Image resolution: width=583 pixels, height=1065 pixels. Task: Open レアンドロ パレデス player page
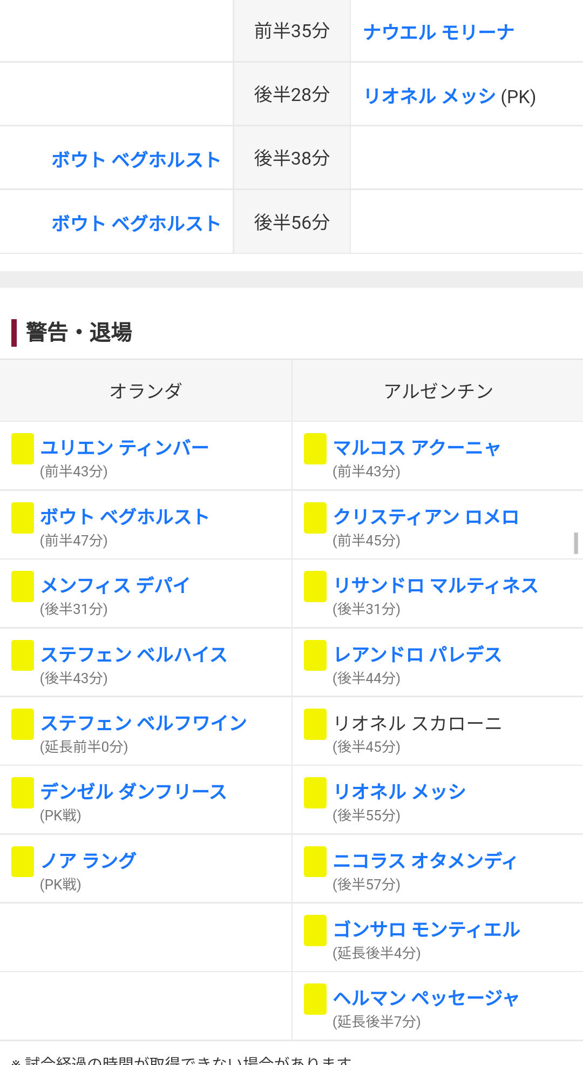tap(417, 655)
